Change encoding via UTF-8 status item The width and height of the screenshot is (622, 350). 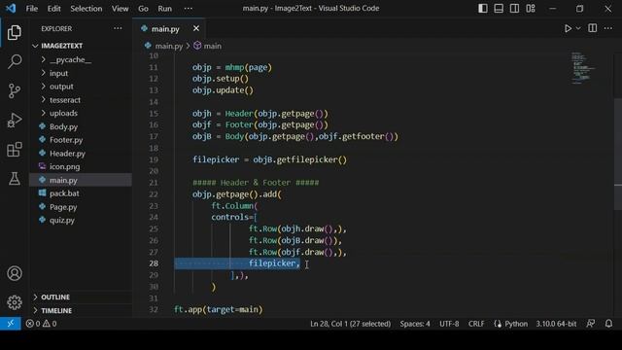click(449, 324)
